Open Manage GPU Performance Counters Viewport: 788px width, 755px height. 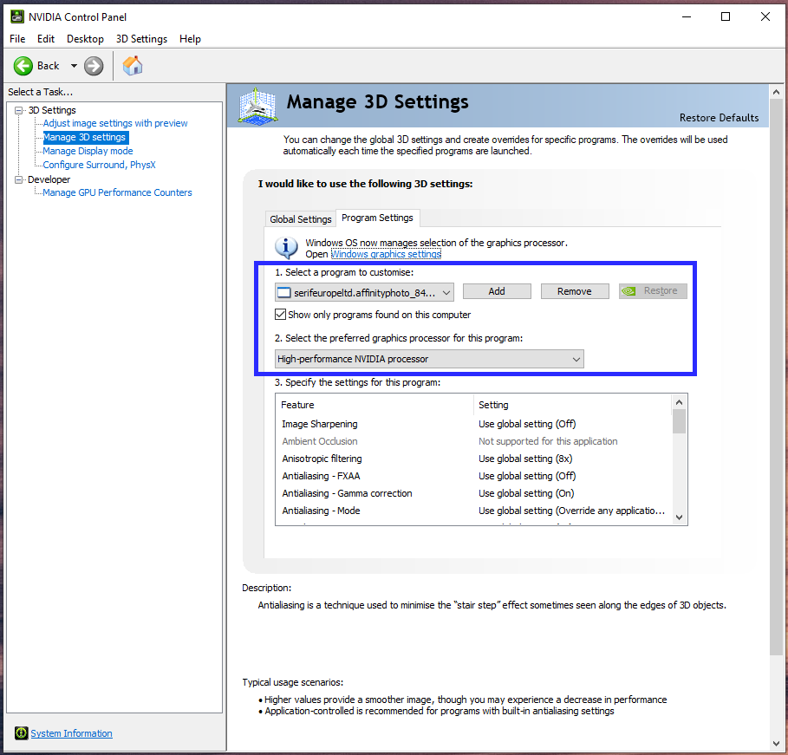(x=117, y=192)
